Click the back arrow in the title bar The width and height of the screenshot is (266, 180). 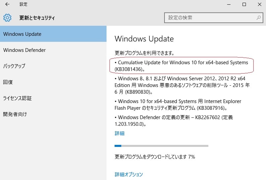click(x=7, y=4)
